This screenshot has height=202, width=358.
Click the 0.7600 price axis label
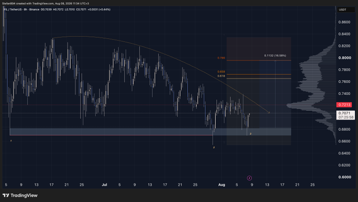[344, 82]
